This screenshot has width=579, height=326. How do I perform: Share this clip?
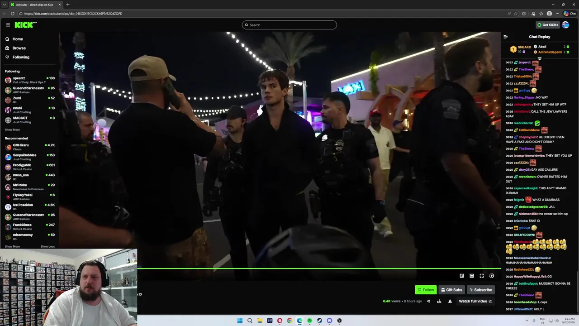point(428,301)
